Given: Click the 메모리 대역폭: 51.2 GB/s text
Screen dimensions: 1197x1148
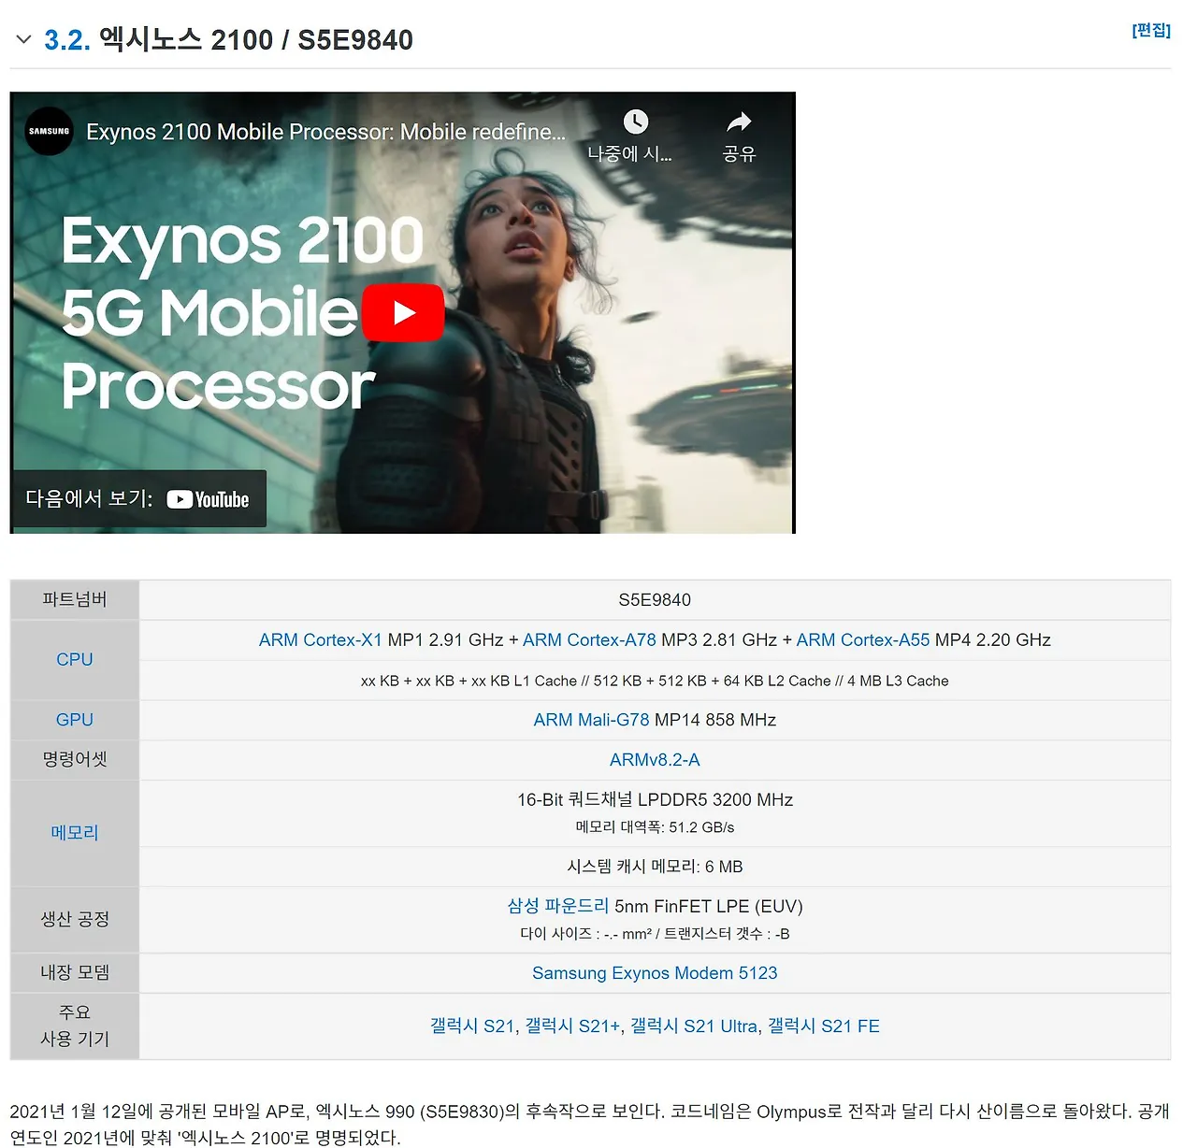Looking at the screenshot, I should [655, 828].
